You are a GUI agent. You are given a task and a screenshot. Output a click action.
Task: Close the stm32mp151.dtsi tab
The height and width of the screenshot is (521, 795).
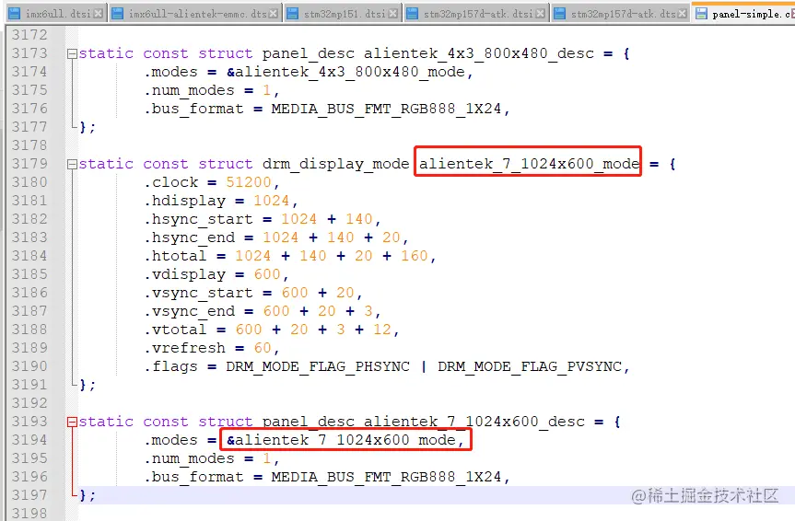(393, 14)
